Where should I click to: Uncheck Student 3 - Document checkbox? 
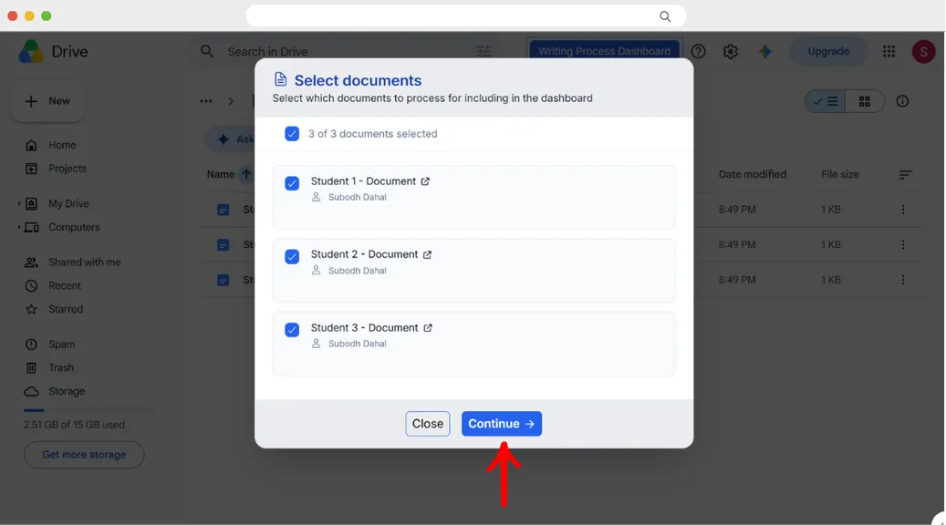pos(292,330)
